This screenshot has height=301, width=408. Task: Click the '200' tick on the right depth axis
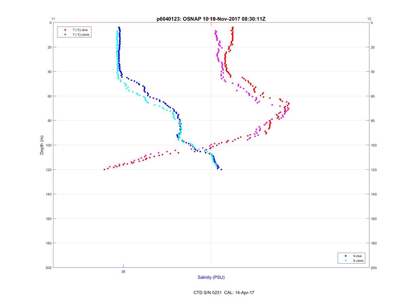pos(374,268)
